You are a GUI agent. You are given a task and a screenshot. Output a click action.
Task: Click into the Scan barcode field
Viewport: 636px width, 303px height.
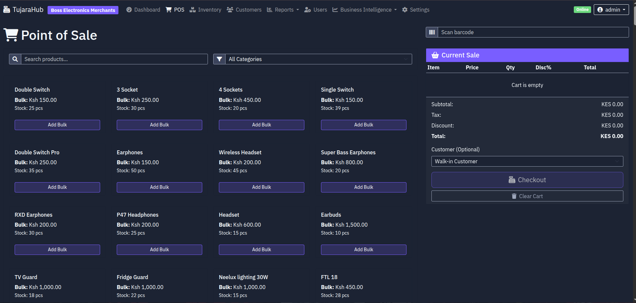point(533,32)
